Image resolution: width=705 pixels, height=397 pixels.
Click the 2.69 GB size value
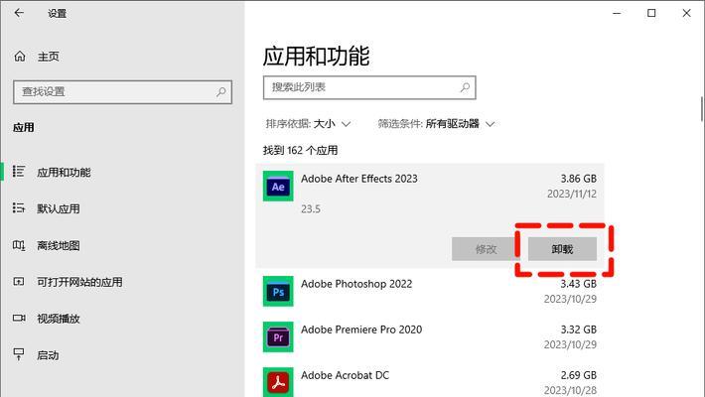(578, 375)
